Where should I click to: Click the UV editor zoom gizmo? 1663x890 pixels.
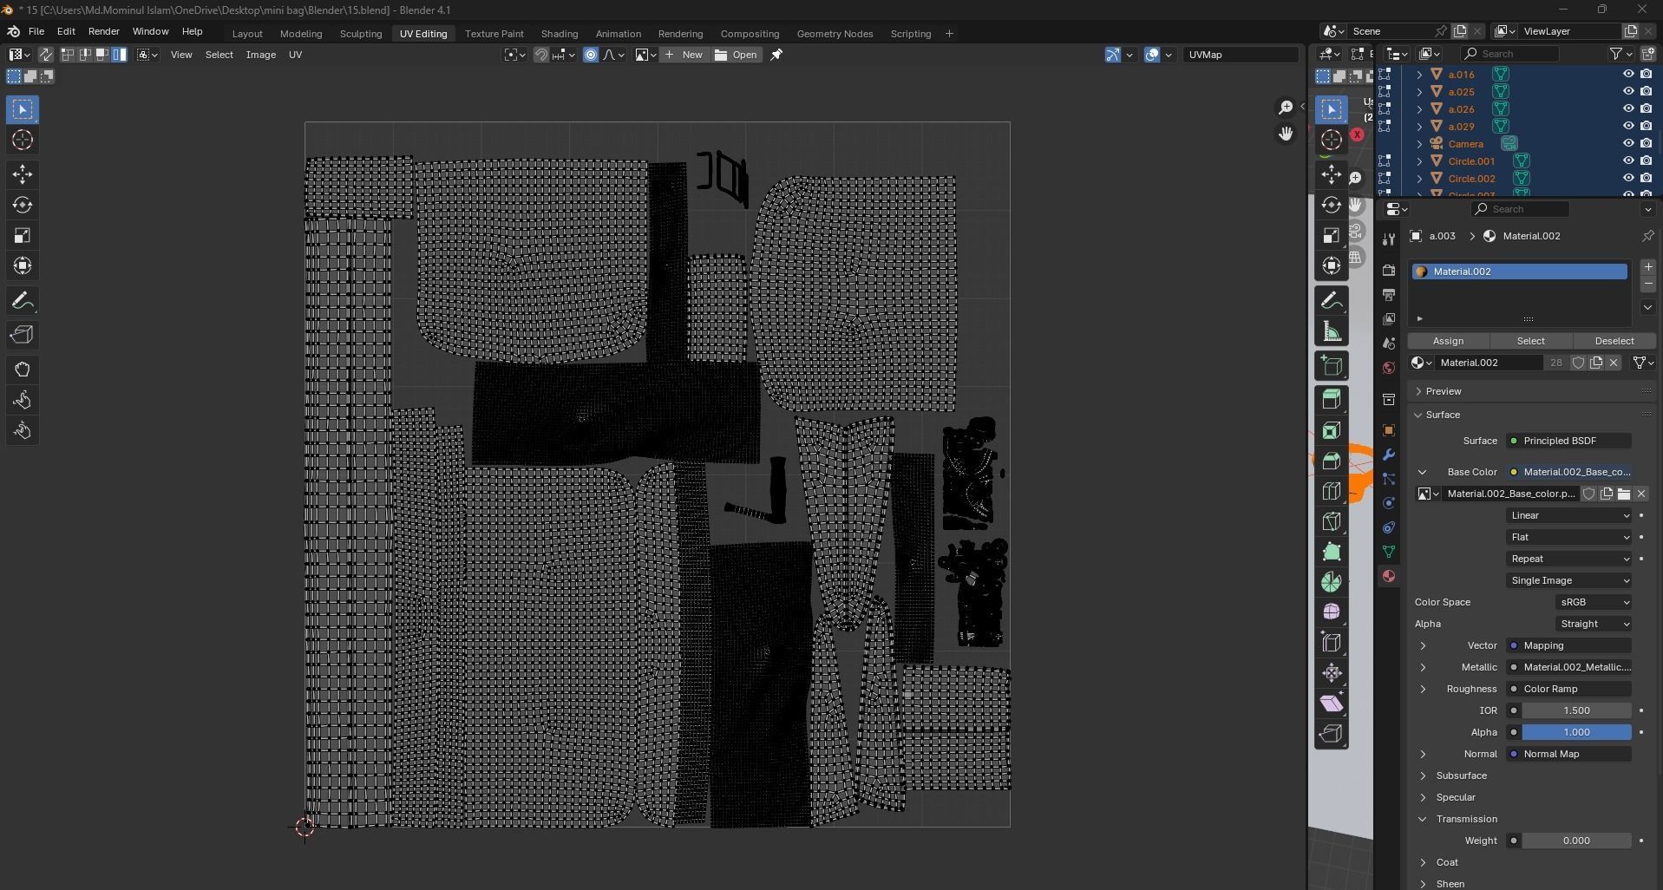(1286, 108)
